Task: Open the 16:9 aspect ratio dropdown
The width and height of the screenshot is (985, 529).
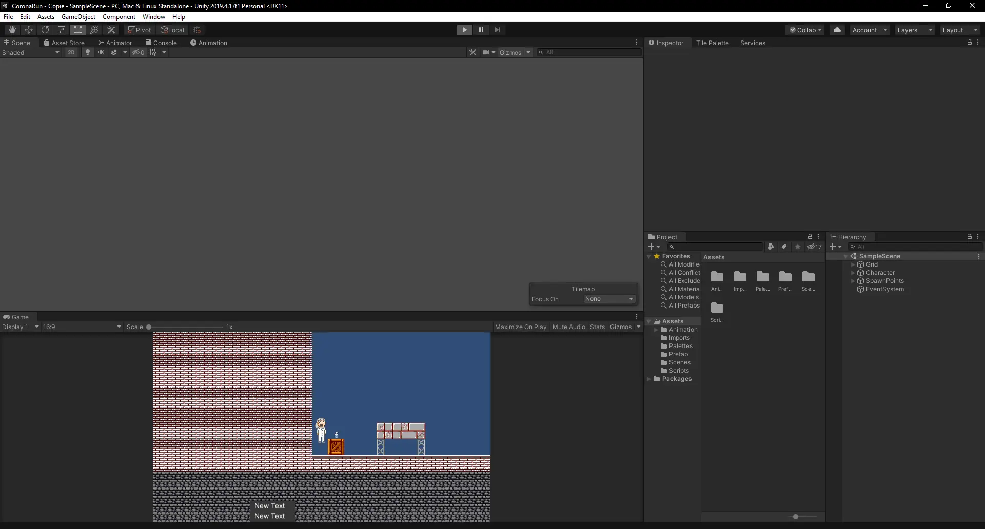Action: 82,327
